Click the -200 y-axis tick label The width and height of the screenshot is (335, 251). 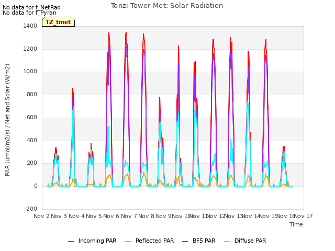[31, 209]
